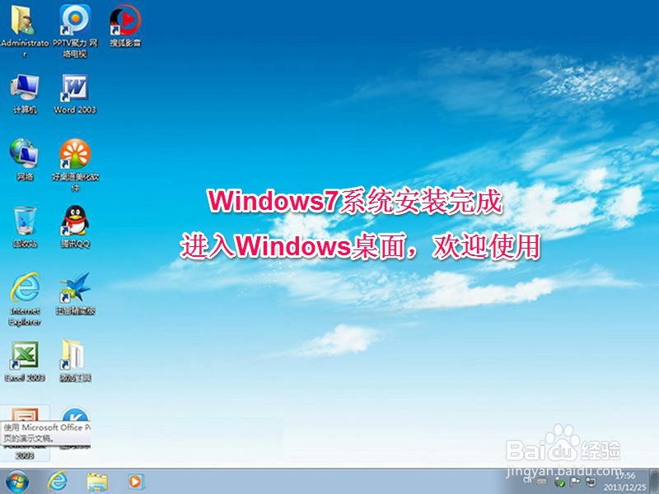Launch Internet Explorer from the taskbar
The image size is (659, 494).
pyautogui.click(x=57, y=482)
